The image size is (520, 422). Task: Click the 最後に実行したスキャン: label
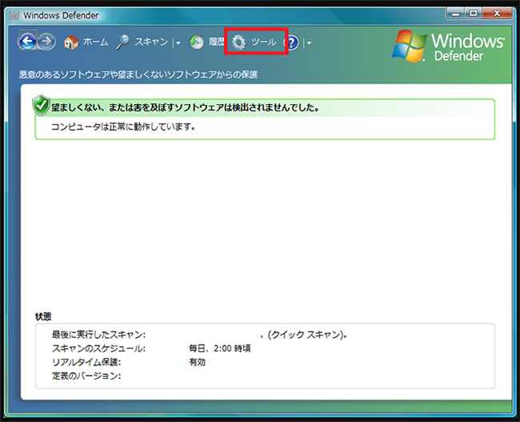click(98, 335)
